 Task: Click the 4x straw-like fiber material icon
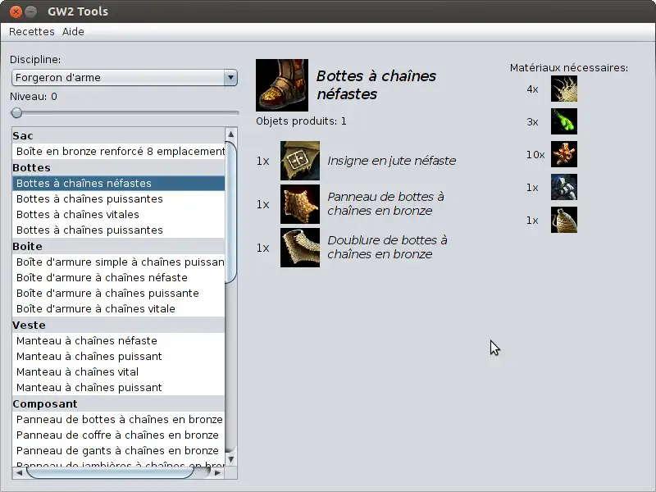point(564,89)
